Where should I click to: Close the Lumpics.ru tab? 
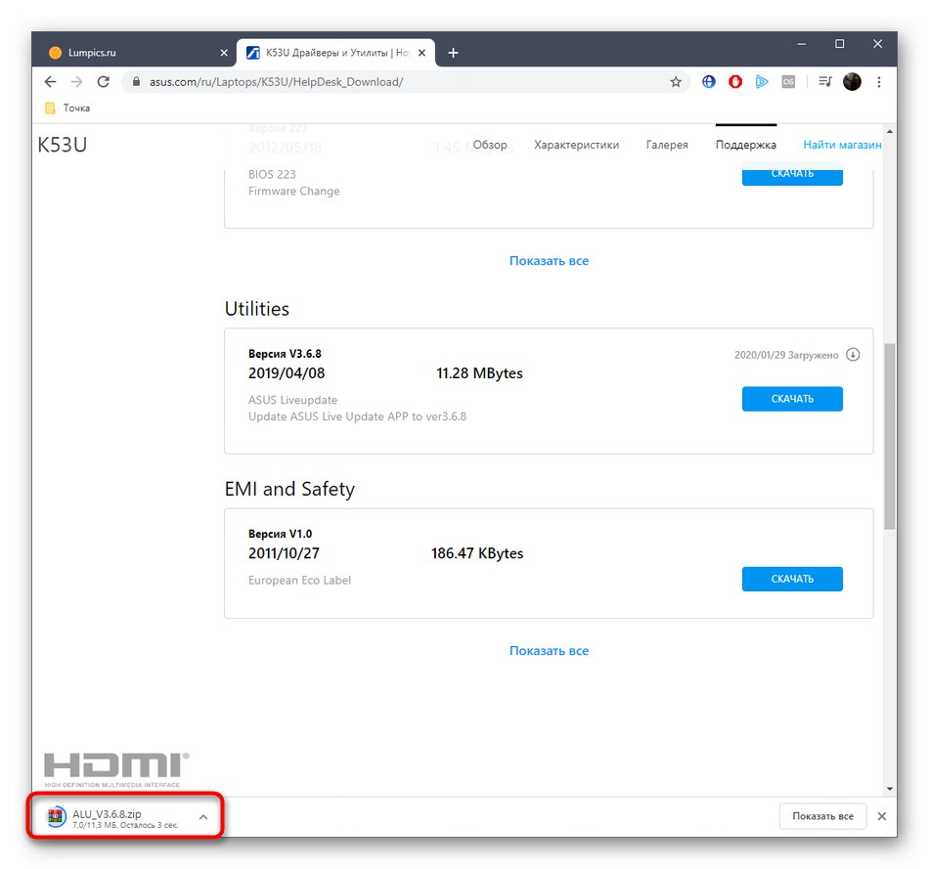pyautogui.click(x=224, y=53)
